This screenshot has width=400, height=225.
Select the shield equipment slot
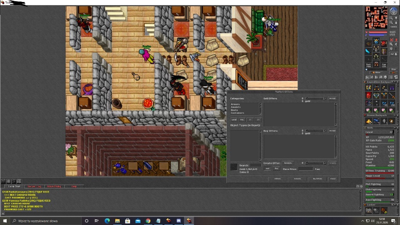click(x=384, y=51)
